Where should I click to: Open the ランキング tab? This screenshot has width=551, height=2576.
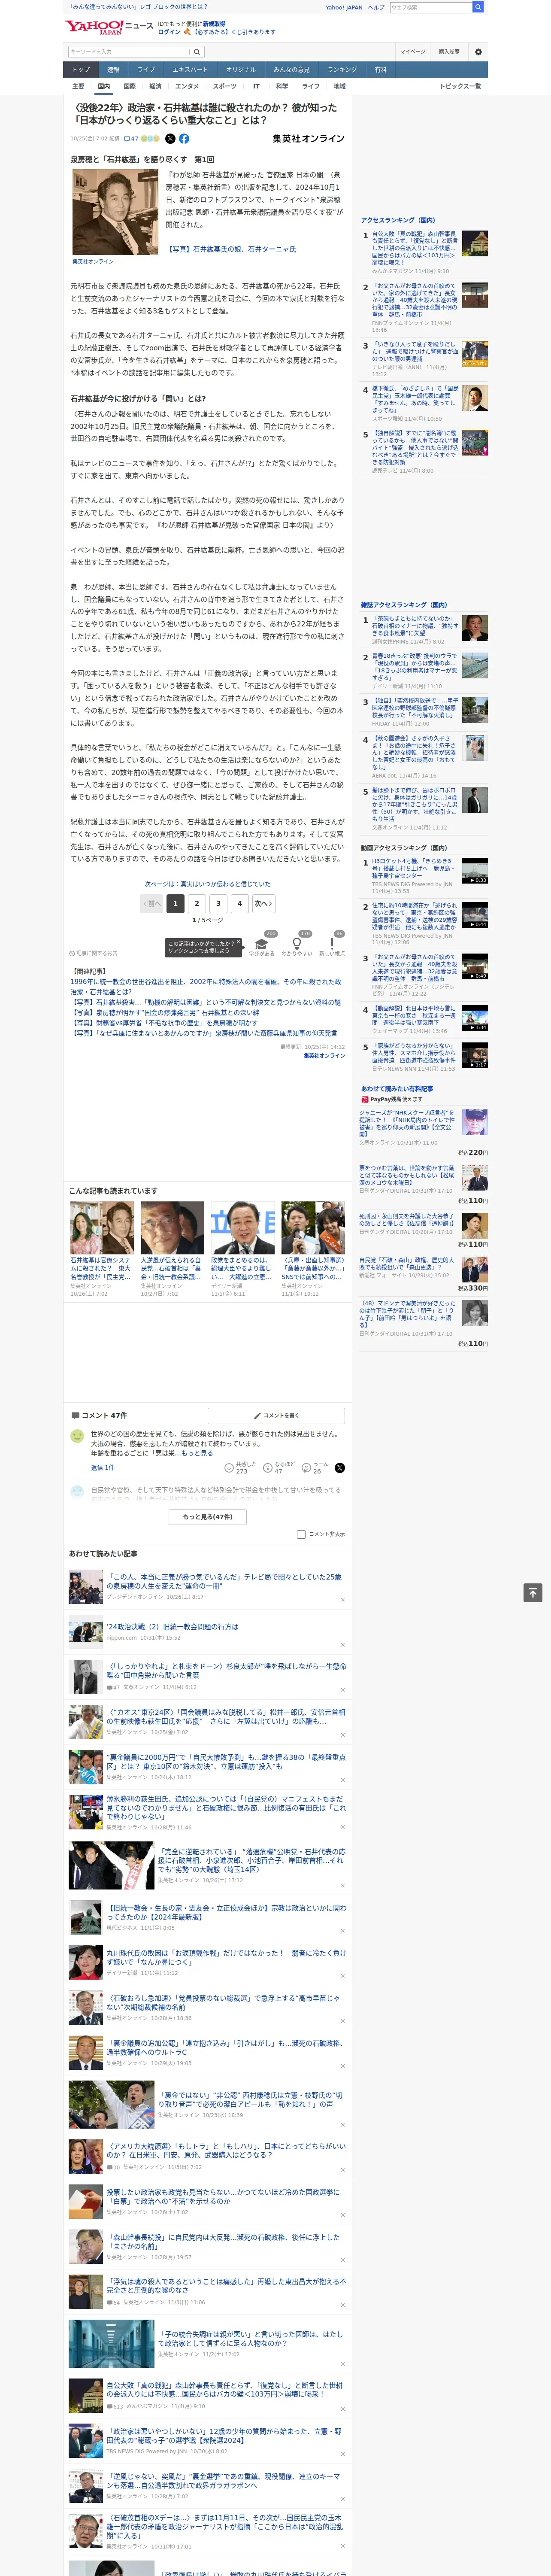[342, 70]
